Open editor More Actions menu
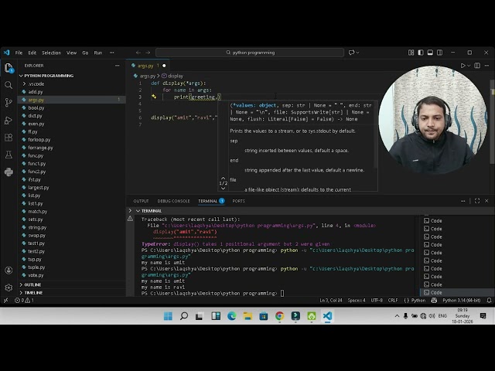The image size is (495, 371). point(486,66)
